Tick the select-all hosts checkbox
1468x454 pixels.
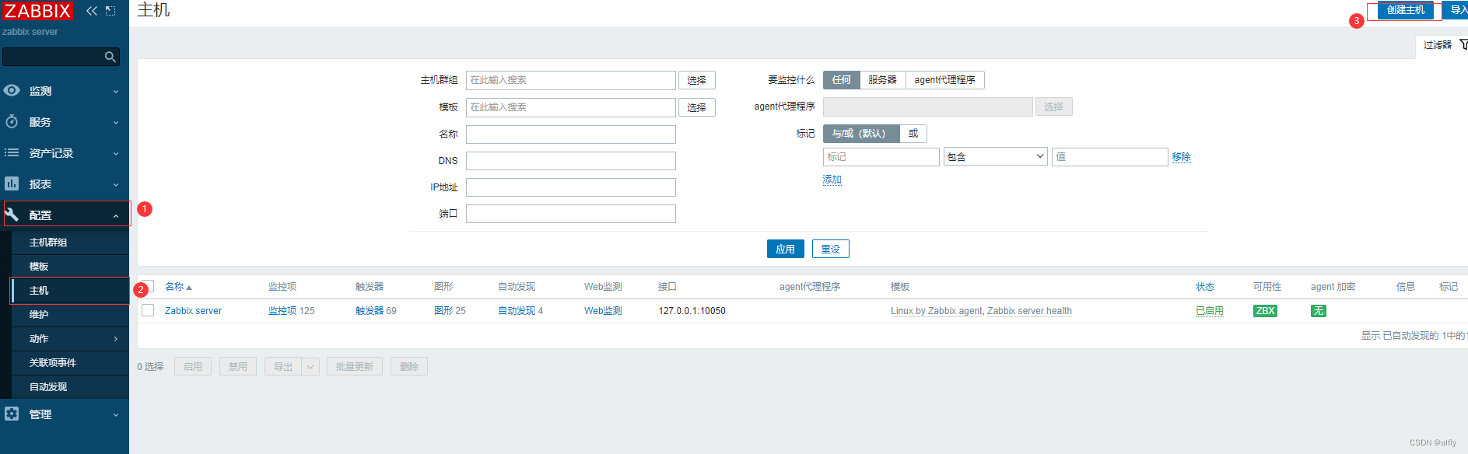pyautogui.click(x=148, y=287)
